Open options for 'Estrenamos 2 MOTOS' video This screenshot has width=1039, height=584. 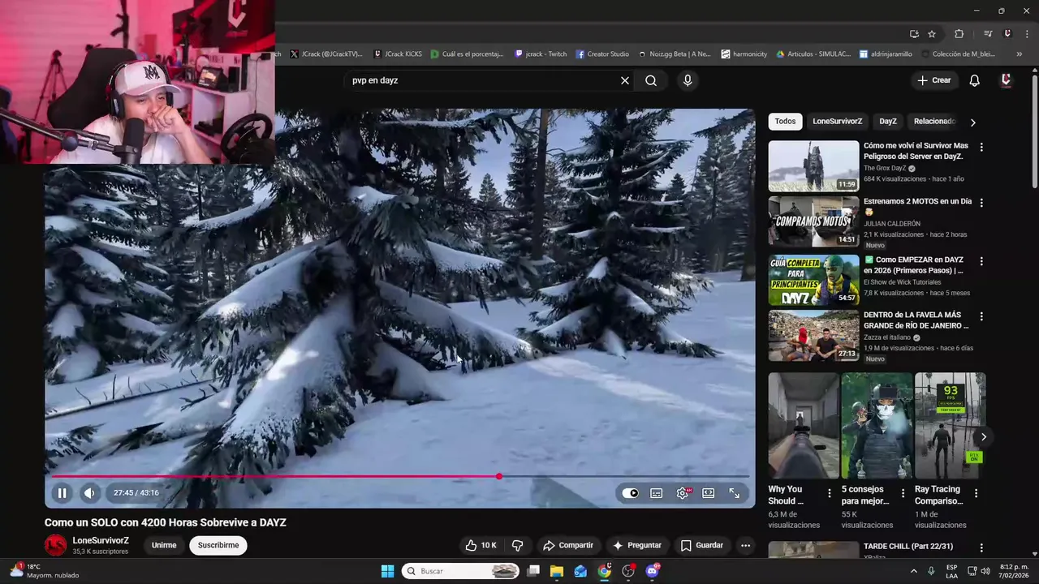(981, 203)
